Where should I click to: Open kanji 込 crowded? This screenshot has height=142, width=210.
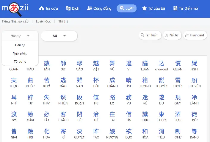pyautogui.click(x=162, y=65)
